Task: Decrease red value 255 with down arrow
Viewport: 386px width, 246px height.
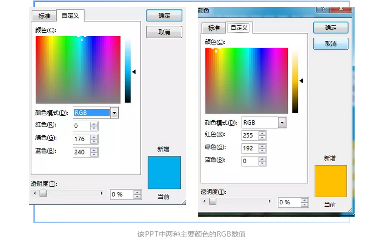Action: point(262,138)
